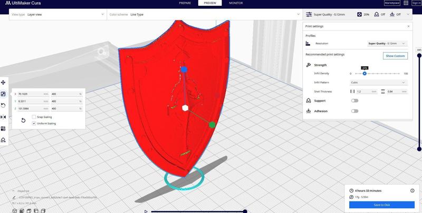This screenshot has height=213, width=422.
Task: Click the green axis scale handle
Action: tap(212, 125)
